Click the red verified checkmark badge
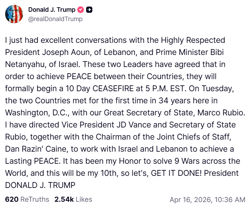This screenshot has width=248, height=209. [81, 10]
